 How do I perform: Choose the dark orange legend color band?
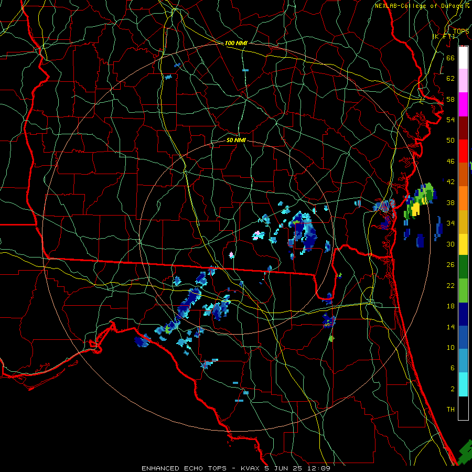pyautogui.click(x=463, y=175)
